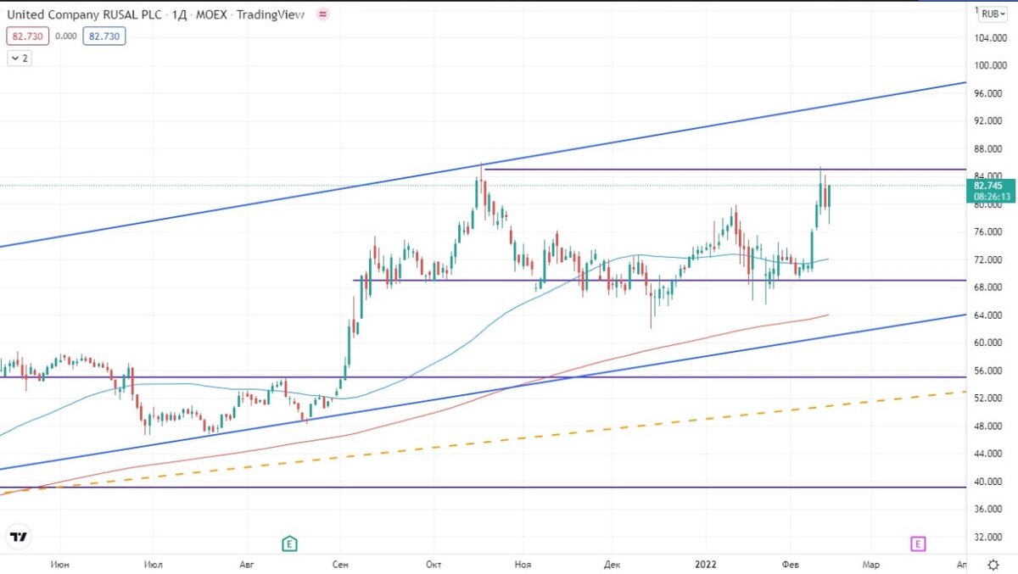
Task: Expand the collapsed indicators legend showing 2
Action: [x=20, y=59]
